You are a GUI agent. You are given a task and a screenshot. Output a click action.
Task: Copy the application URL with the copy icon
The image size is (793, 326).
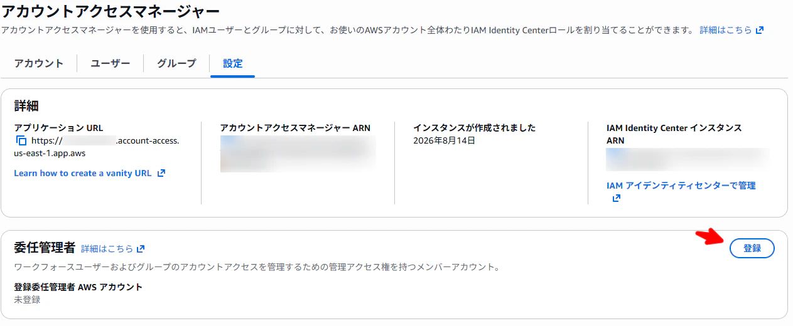pyautogui.click(x=21, y=140)
